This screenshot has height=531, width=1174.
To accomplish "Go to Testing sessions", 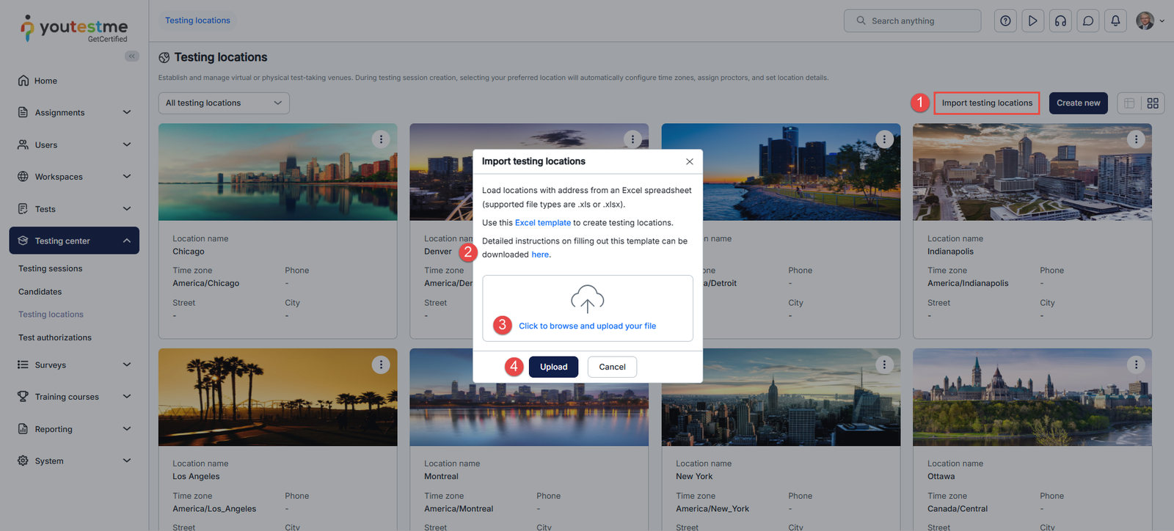I will (51, 269).
